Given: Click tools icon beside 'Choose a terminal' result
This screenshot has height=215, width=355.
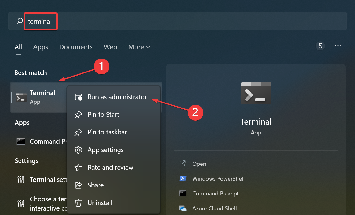Looking at the screenshot, I should click(21, 204).
